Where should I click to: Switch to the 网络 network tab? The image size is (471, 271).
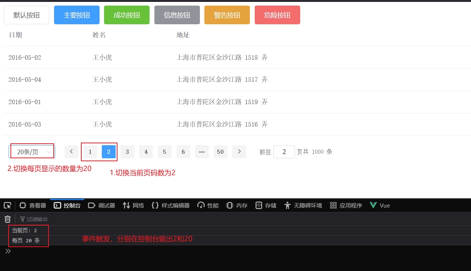point(133,205)
